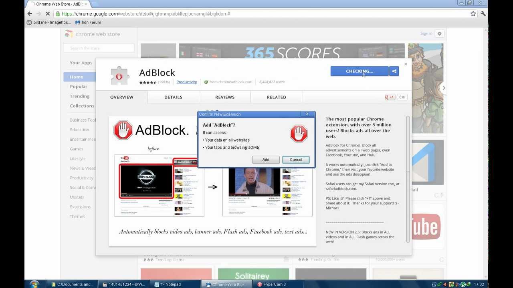The image size is (513, 288).
Task: Close the AdBlock detail overlay
Action: click(x=406, y=64)
